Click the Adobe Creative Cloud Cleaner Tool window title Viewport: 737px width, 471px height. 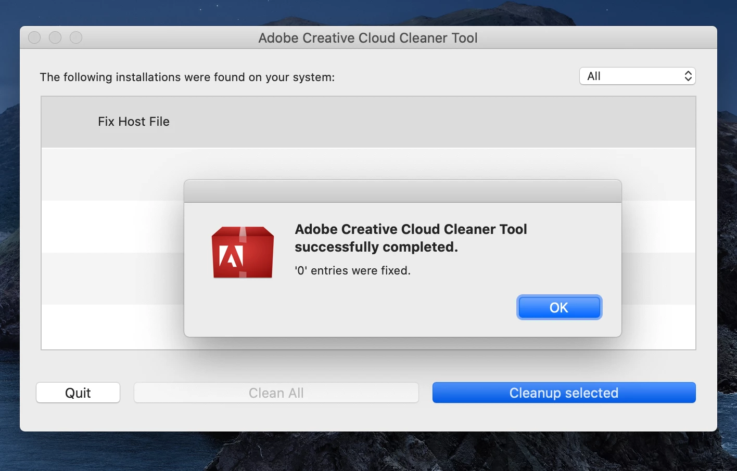368,38
